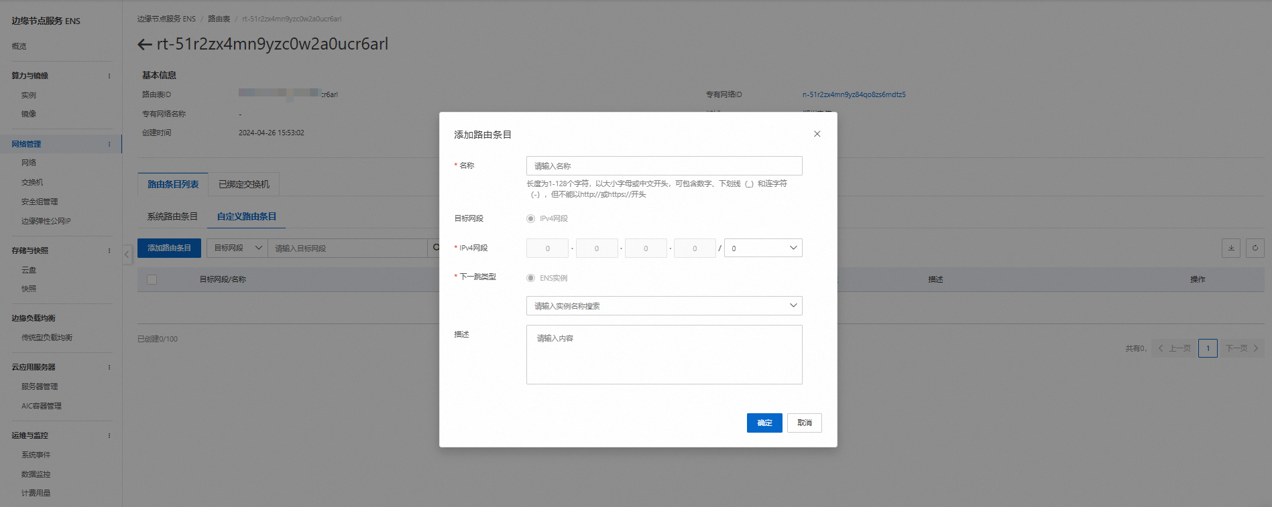
Task: Open 网络 in the sidebar
Action: pyautogui.click(x=29, y=163)
